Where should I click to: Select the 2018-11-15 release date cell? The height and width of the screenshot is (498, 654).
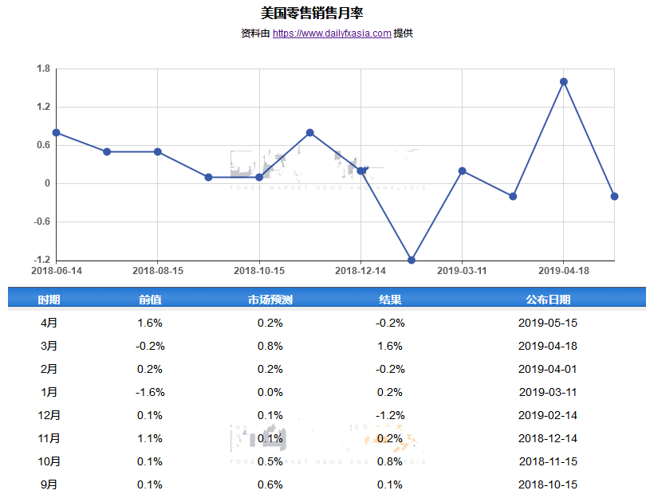548,461
